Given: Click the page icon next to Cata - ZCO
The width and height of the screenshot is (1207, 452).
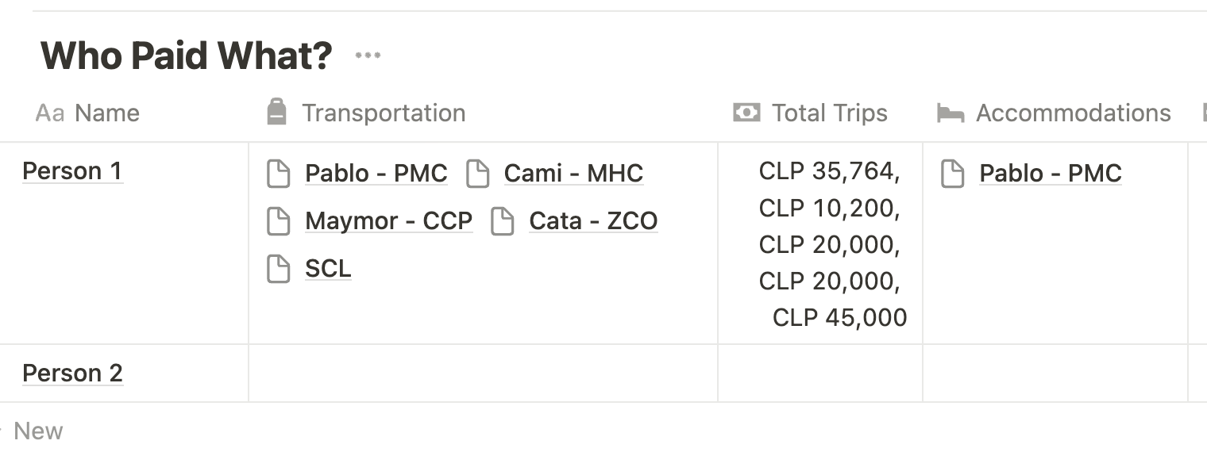Looking at the screenshot, I should 502,221.
